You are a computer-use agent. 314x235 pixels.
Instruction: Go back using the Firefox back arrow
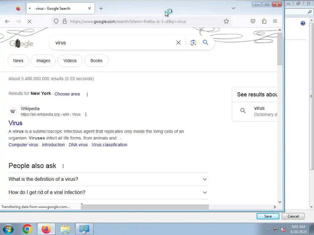[x=7, y=21]
